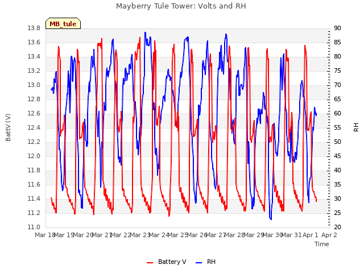Click the 11.4 left axis value
This screenshot has height=273, width=364.
click(34, 199)
